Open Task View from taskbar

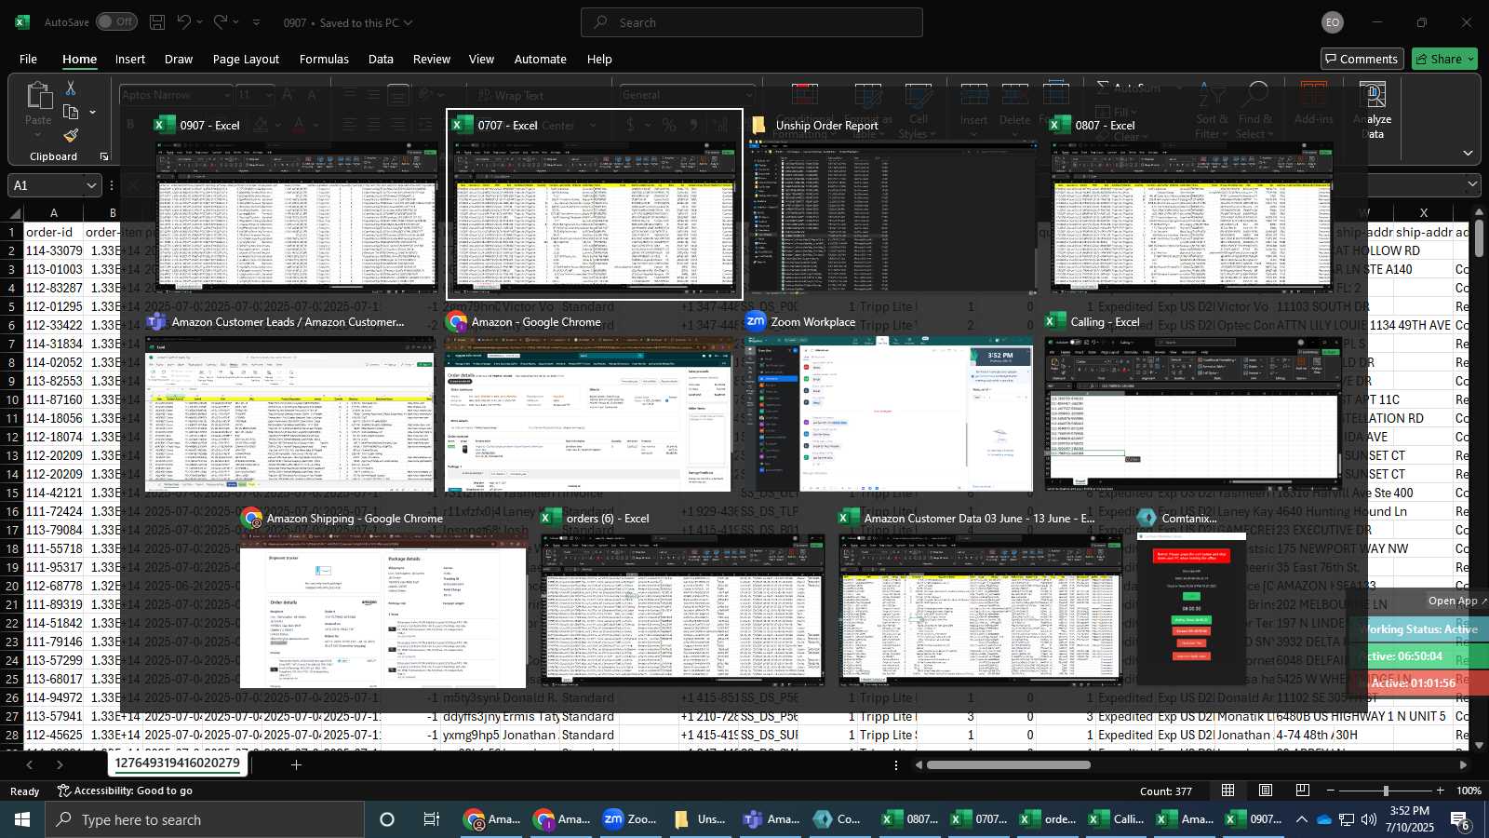(432, 819)
